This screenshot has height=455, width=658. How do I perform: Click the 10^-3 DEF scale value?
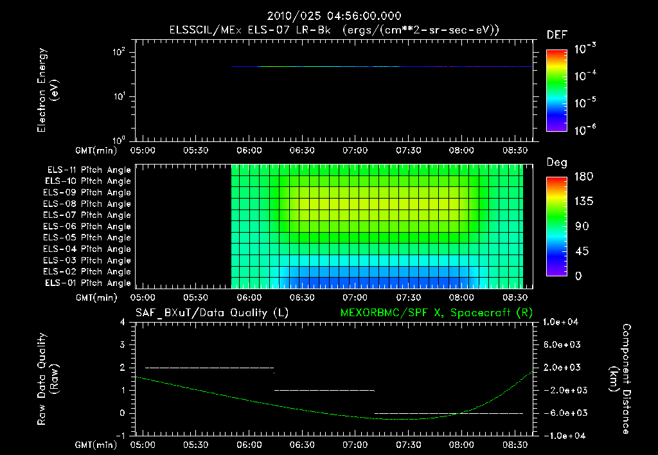click(x=585, y=49)
